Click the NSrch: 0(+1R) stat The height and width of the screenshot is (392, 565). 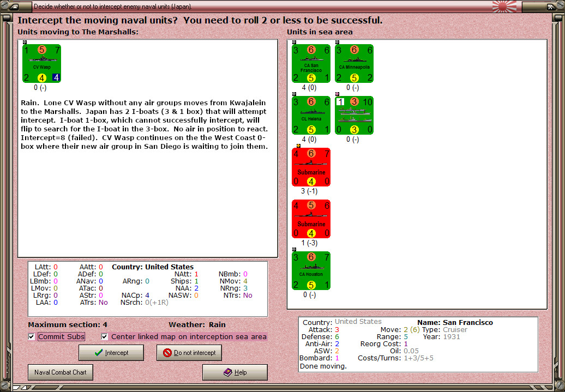145,302
